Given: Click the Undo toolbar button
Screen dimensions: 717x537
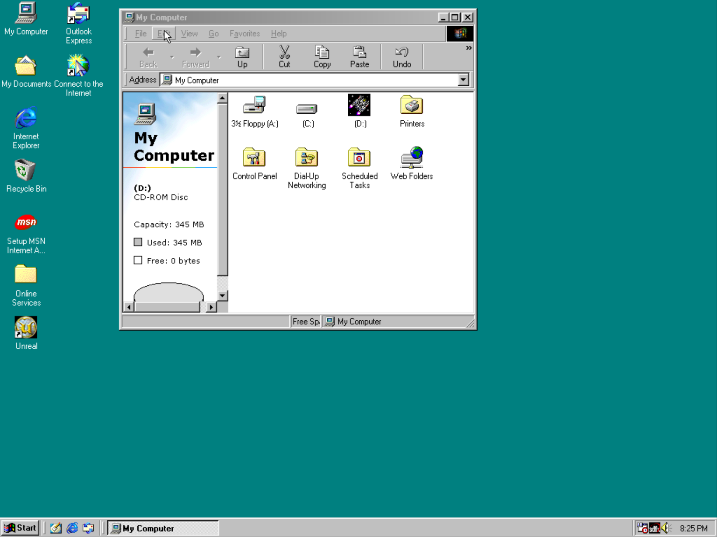Looking at the screenshot, I should click(x=402, y=57).
